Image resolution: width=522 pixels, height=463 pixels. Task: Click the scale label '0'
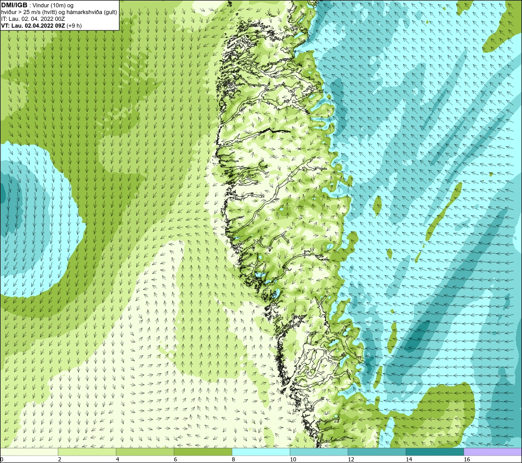(2, 460)
